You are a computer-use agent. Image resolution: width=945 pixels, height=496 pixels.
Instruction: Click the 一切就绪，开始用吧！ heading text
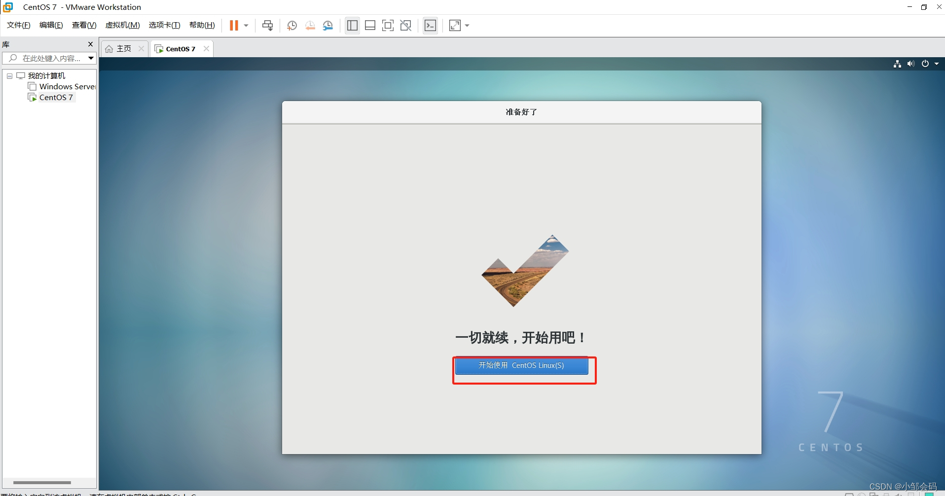[521, 338]
